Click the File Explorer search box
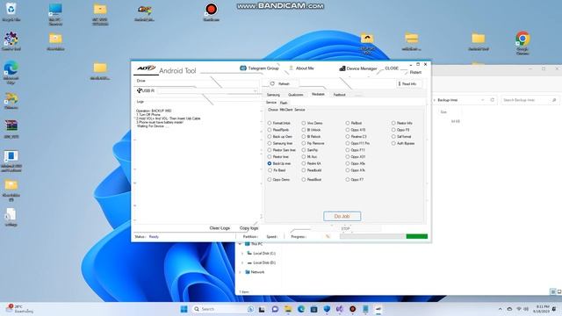Image resolution: width=562 pixels, height=316 pixels. click(530, 100)
